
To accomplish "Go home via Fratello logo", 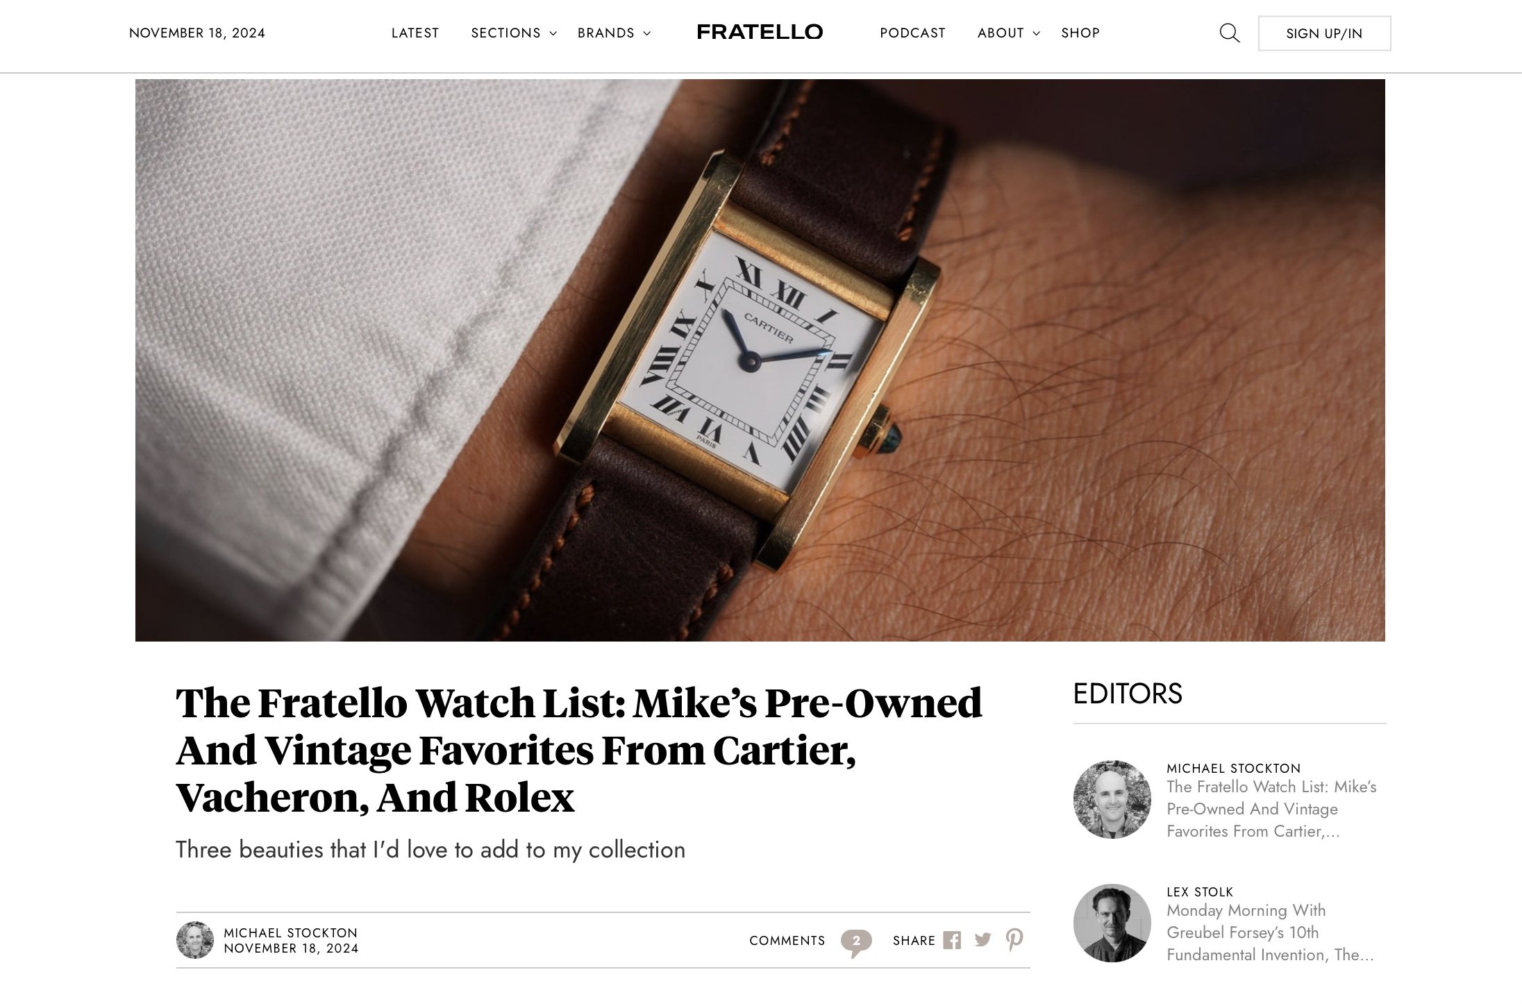I will [x=760, y=32].
